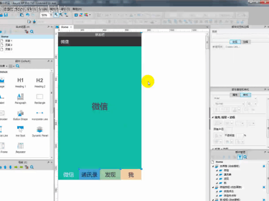
Task: Click the Save icon in the toolbar
Action: [6, 15]
